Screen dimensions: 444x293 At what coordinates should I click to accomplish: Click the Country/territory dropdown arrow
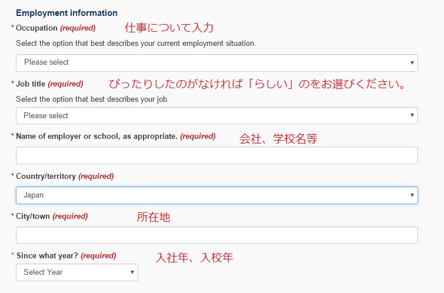click(412, 195)
